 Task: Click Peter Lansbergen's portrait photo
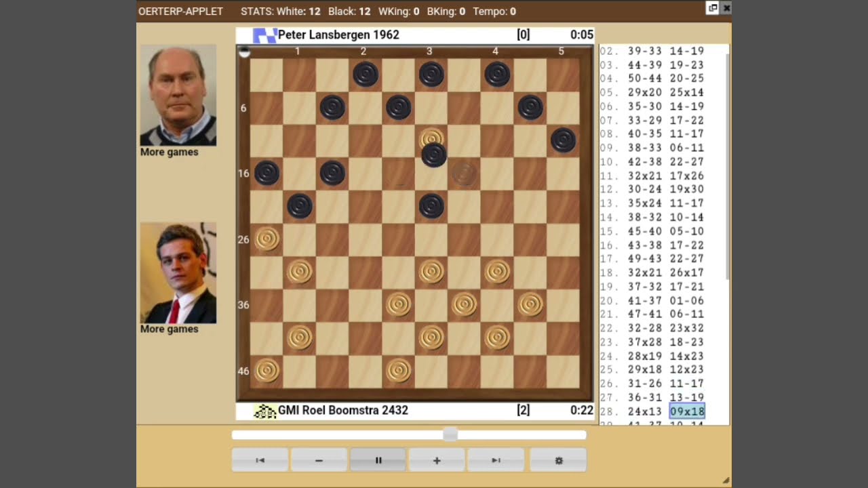tap(178, 95)
